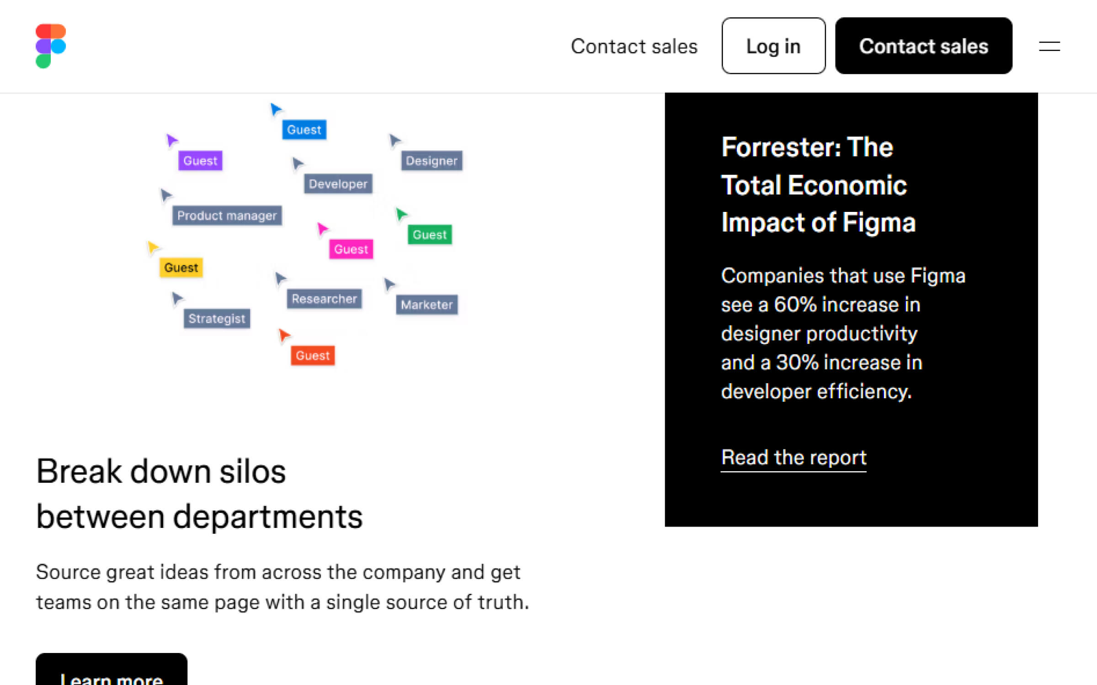Select the Product manager cursor label
This screenshot has height=685, width=1097.
[227, 216]
